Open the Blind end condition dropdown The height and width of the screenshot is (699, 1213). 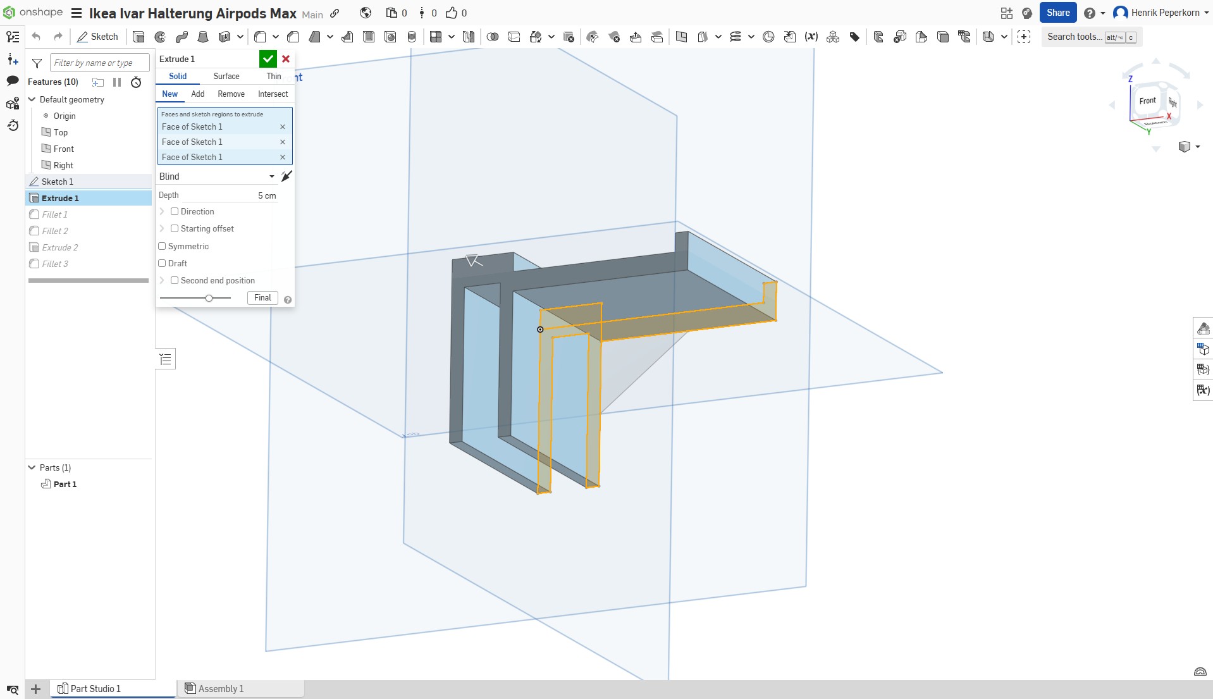pyautogui.click(x=271, y=176)
